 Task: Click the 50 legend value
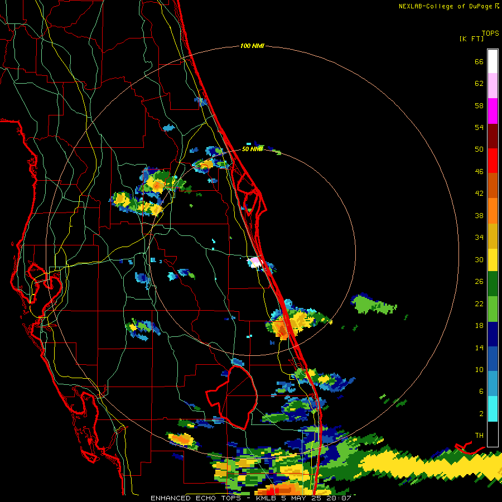[479, 149]
